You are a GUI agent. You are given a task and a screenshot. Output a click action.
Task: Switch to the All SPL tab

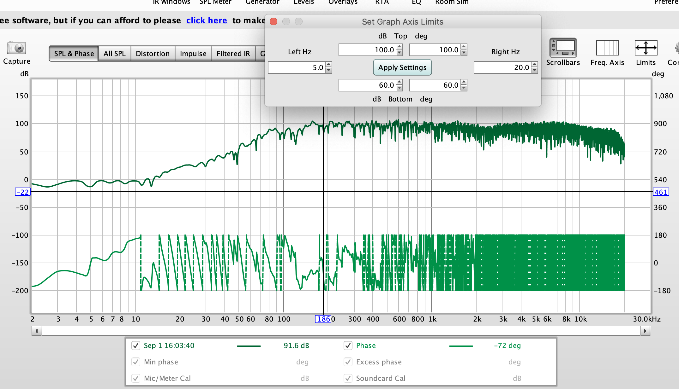coord(115,54)
